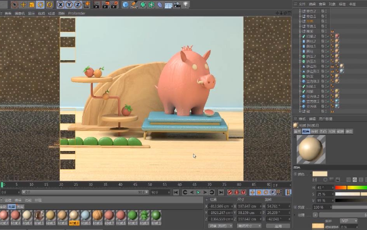The height and width of the screenshot is (230, 367).
Task: Toggle the X axis lock button
Action: [61, 5]
